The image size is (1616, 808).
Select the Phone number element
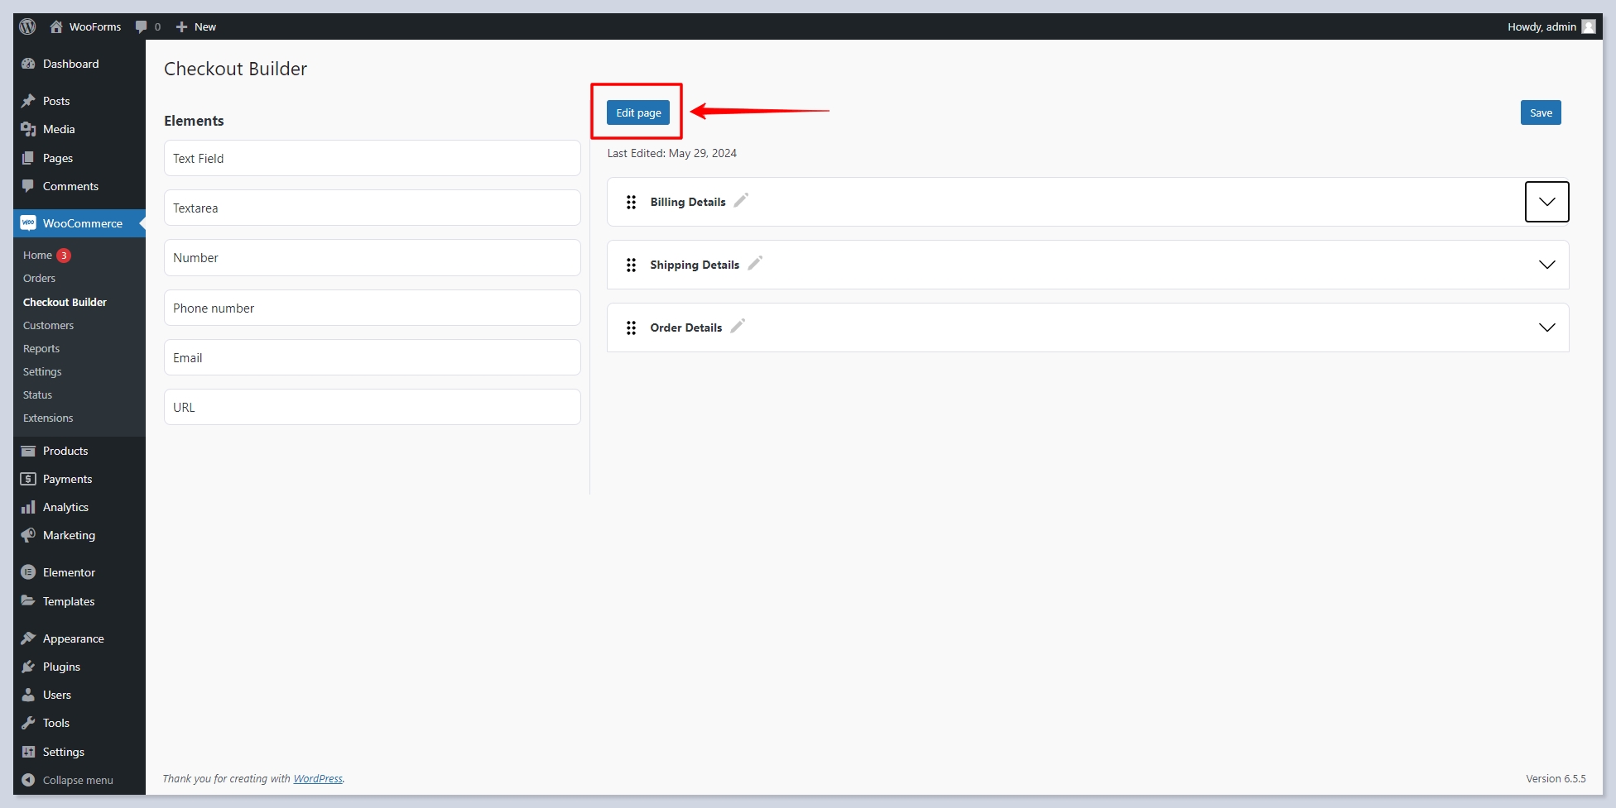point(372,308)
